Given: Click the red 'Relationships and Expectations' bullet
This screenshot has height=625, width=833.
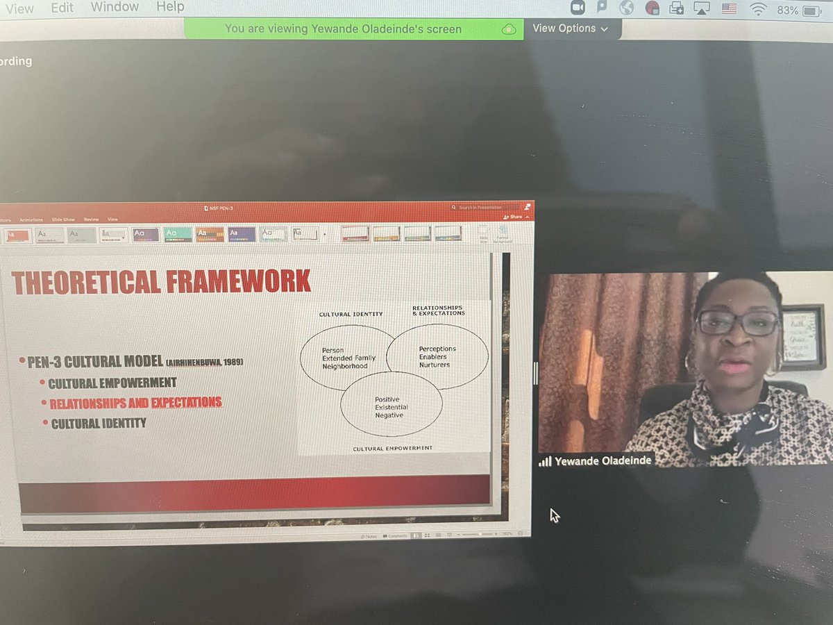Looking at the screenshot, I should [x=135, y=402].
